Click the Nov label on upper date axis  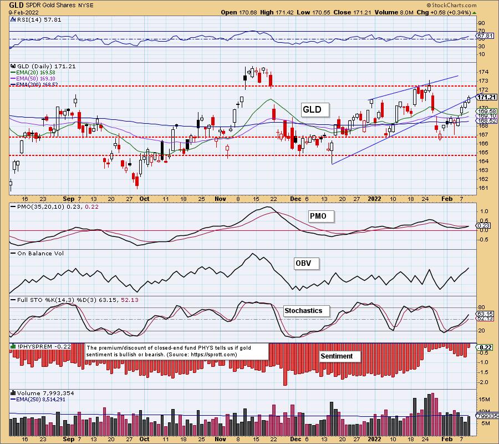tap(220, 199)
